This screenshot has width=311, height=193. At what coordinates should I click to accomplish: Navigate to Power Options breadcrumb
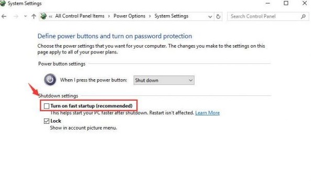tap(130, 16)
